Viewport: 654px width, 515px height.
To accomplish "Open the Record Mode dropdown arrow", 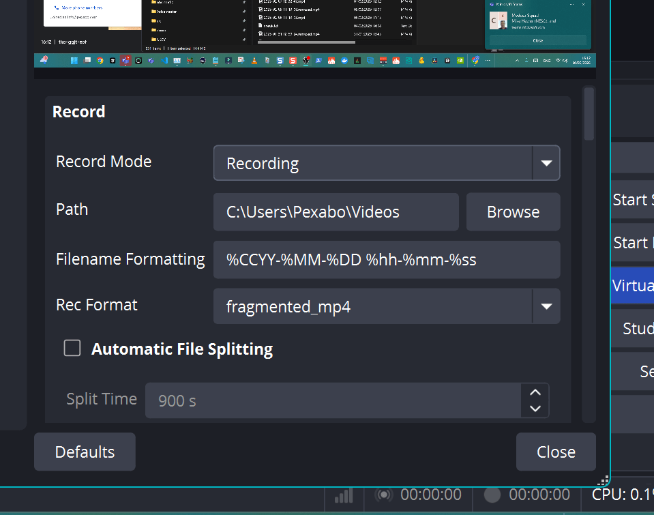I will 546,163.
